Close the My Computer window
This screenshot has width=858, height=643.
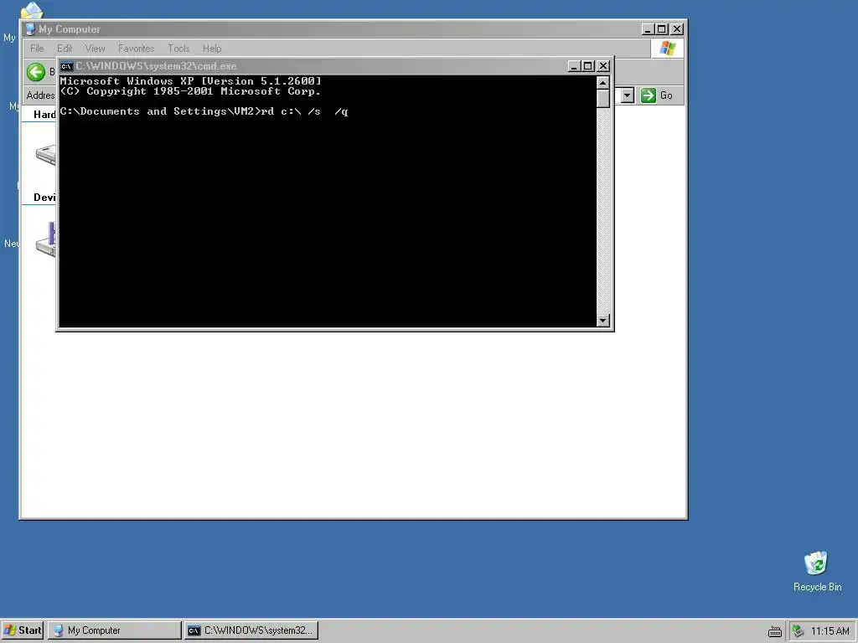click(x=677, y=29)
